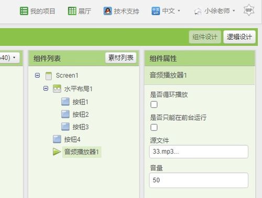Screen dimensions: 262x198
Task: Click the 按钮3 component icon
Action: pos(65,126)
